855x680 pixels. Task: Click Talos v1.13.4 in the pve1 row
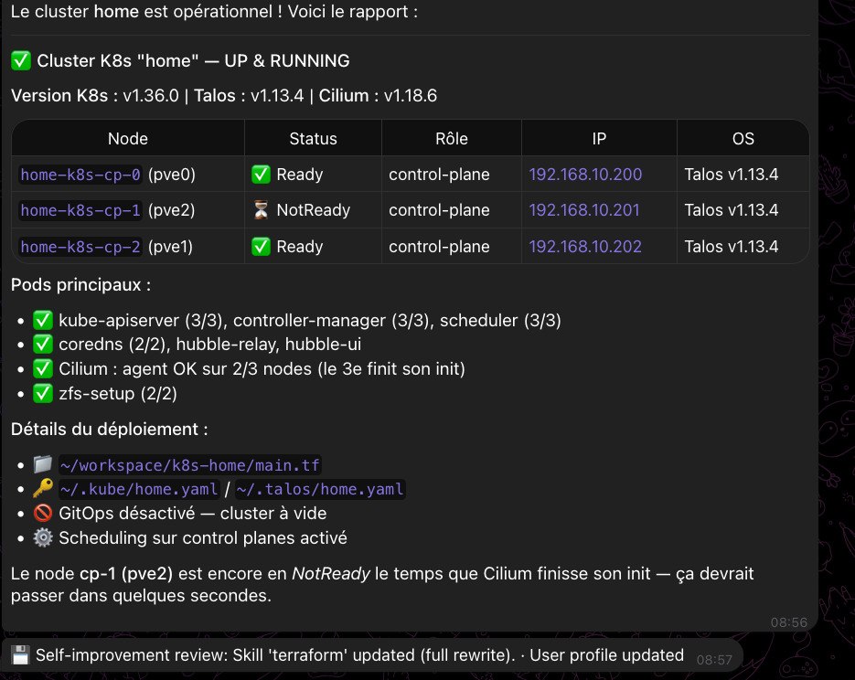(732, 246)
